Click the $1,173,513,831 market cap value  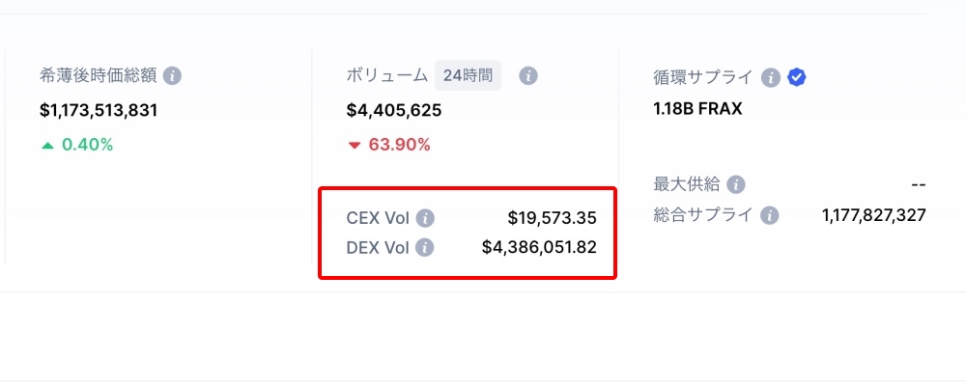(99, 111)
